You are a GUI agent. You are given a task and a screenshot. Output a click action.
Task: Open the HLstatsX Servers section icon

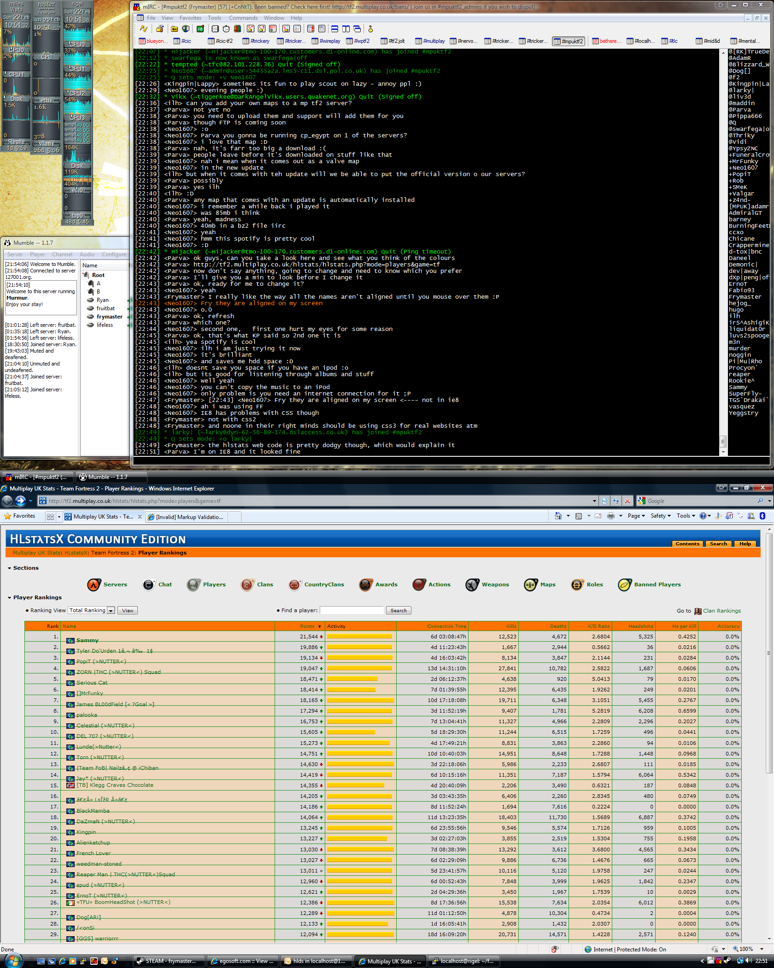tap(94, 584)
